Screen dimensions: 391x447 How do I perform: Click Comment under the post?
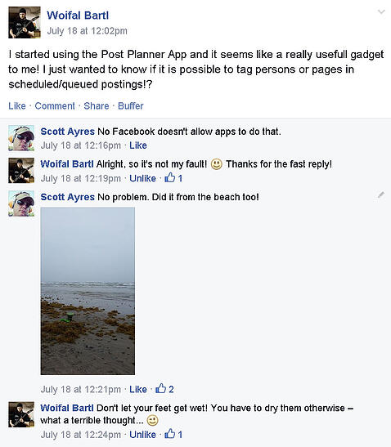pyautogui.click(x=55, y=105)
